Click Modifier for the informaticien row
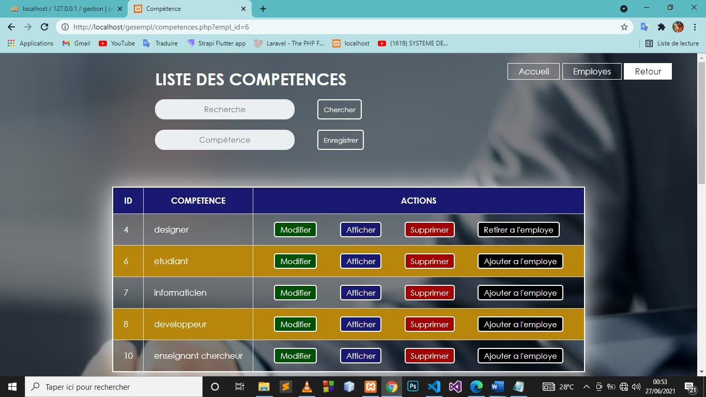This screenshot has width=706, height=397. point(295,293)
